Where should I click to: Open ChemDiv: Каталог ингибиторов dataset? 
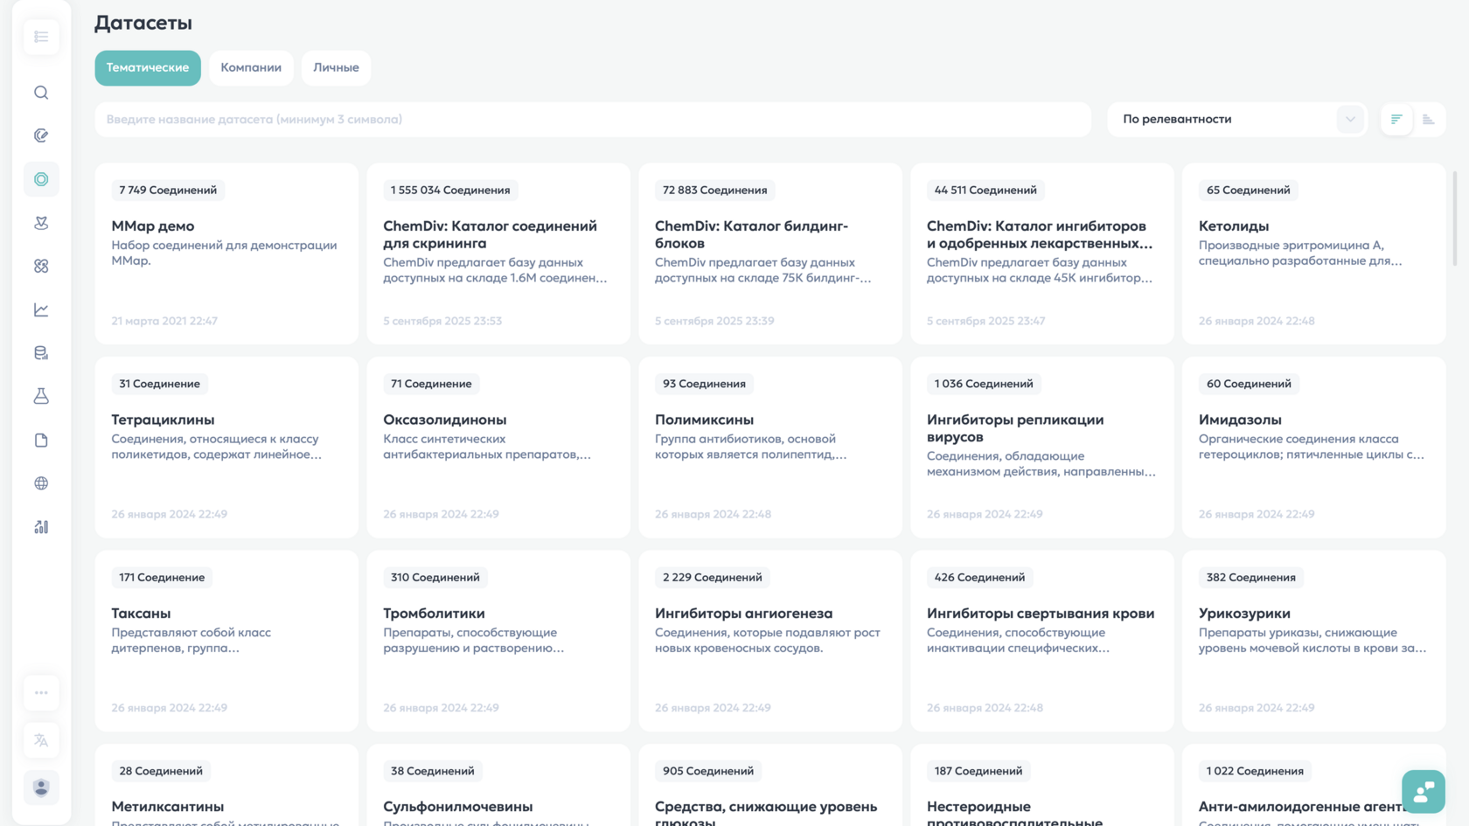click(x=1042, y=253)
